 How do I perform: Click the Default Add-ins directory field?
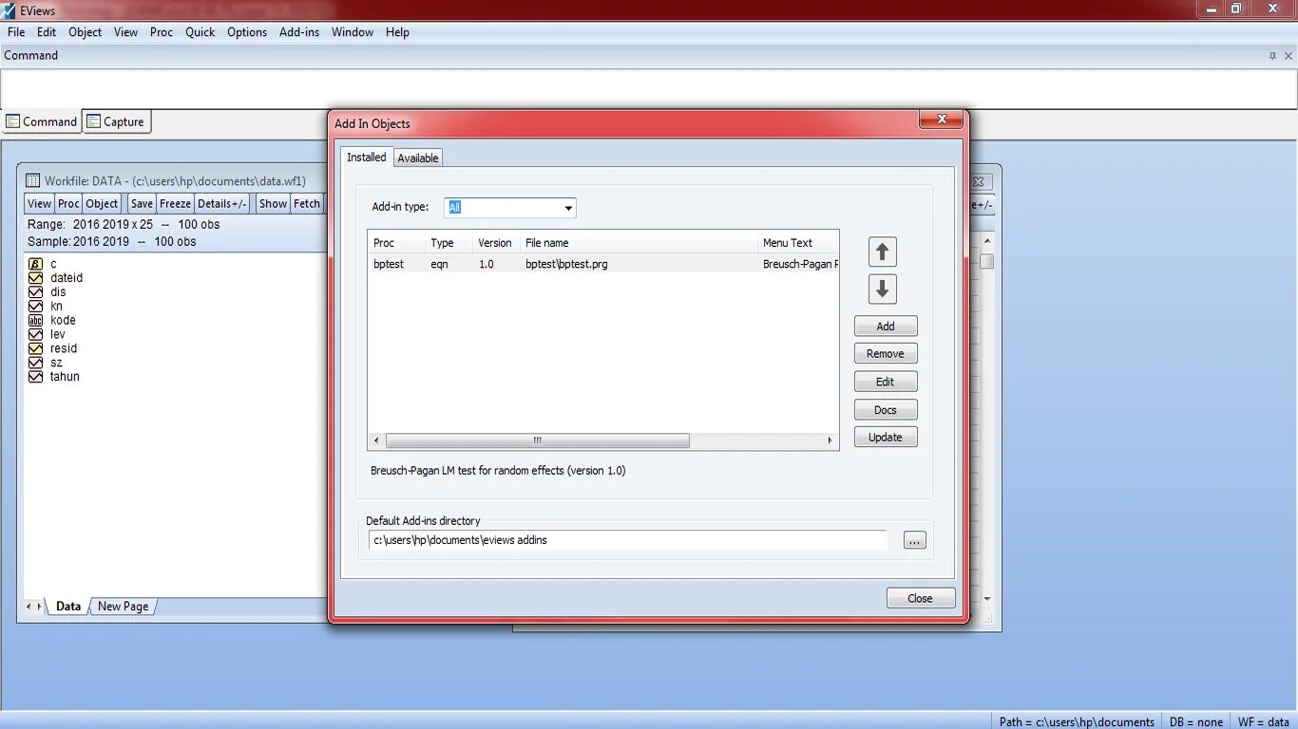click(628, 540)
